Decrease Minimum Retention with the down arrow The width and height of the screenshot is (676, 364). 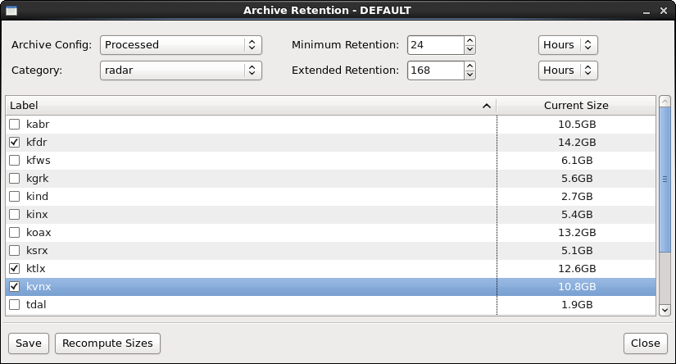470,49
